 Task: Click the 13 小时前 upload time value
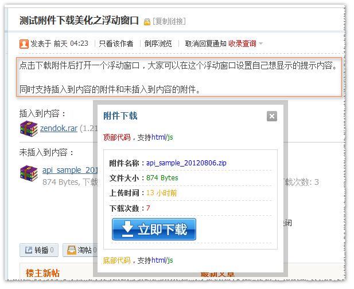(x=161, y=193)
